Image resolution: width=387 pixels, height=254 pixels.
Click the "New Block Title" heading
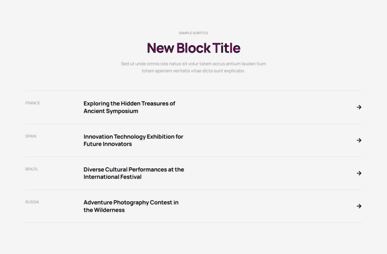(x=193, y=48)
